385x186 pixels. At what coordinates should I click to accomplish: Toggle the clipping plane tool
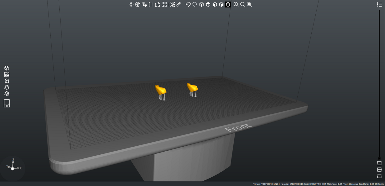point(150,4)
